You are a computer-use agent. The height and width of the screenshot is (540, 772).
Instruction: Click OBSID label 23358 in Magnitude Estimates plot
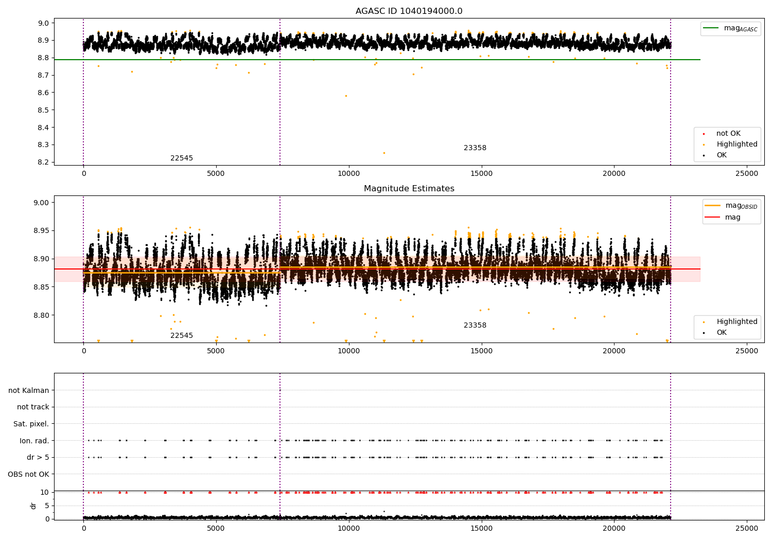475,326
